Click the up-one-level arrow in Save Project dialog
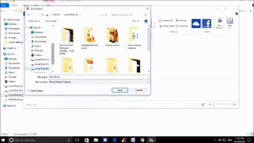This screenshot has width=254, height=143. pos(42,15)
